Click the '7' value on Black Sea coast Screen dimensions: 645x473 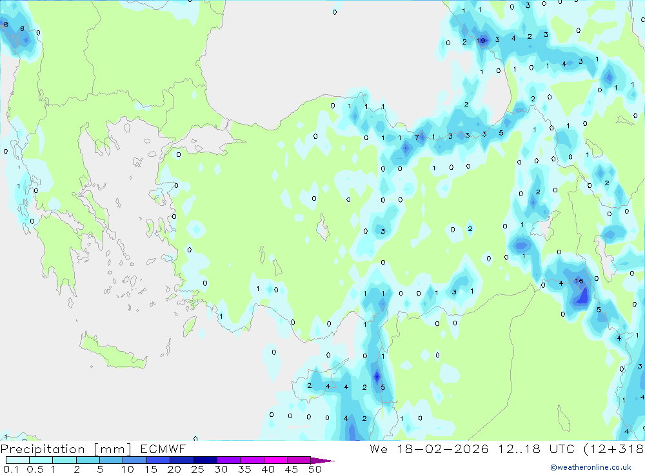click(417, 137)
